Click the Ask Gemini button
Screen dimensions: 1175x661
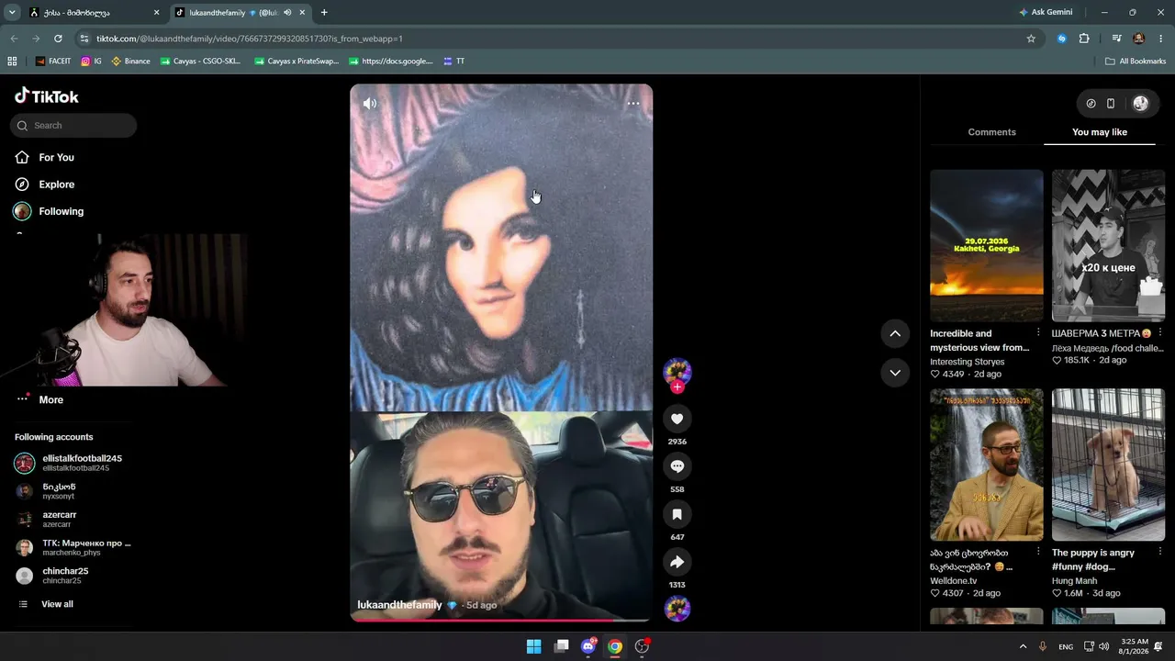click(1046, 12)
